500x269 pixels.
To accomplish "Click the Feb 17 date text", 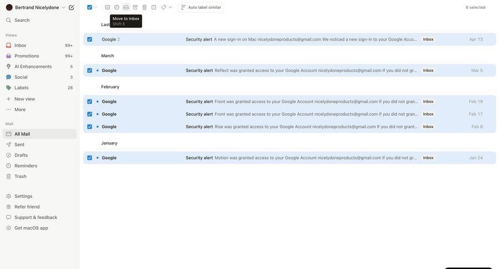I will tap(476, 114).
